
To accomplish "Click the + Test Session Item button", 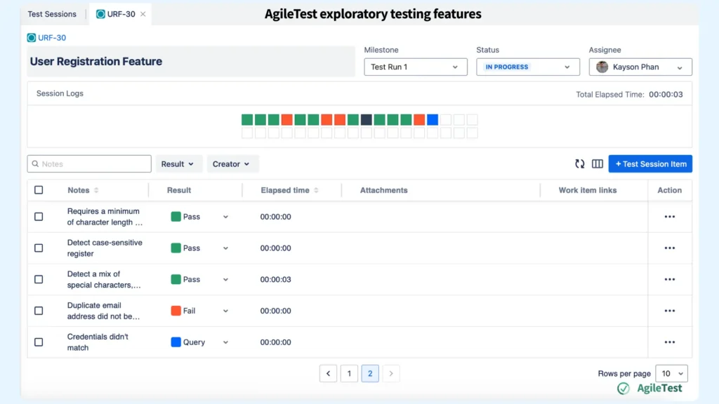I will tap(650, 164).
